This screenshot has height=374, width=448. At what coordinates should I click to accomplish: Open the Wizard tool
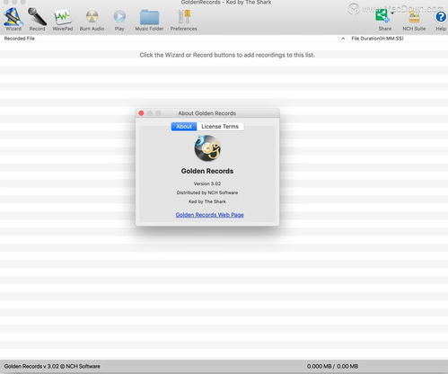[13, 20]
